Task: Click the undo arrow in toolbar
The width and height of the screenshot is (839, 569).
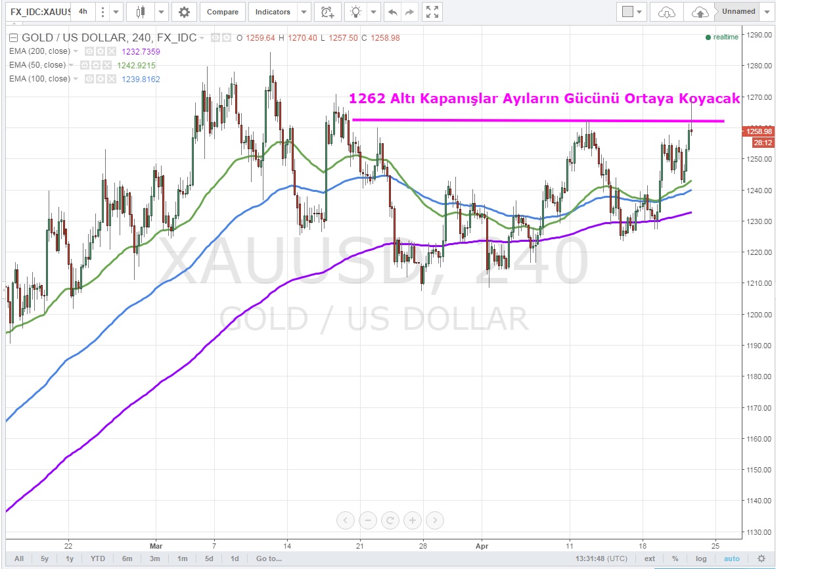Action: point(392,12)
